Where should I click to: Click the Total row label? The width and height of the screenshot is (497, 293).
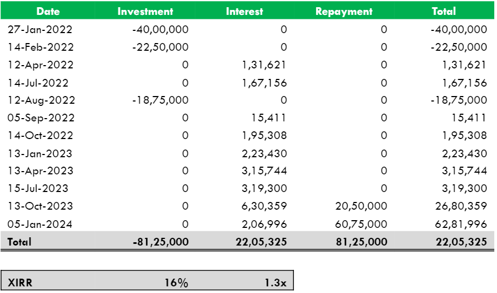click(19, 242)
